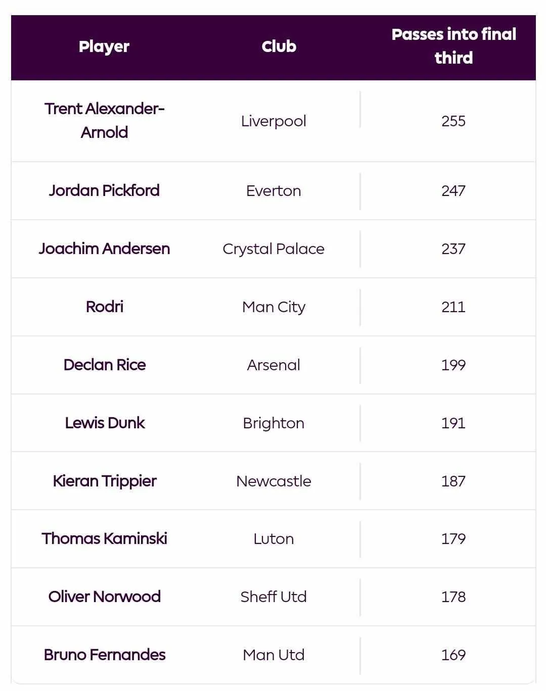The width and height of the screenshot is (546, 691).
Task: Select Lewis Dunk in the table
Action: [105, 423]
